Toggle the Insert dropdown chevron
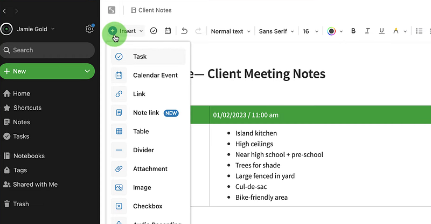The width and height of the screenshot is (431, 224). 141,31
